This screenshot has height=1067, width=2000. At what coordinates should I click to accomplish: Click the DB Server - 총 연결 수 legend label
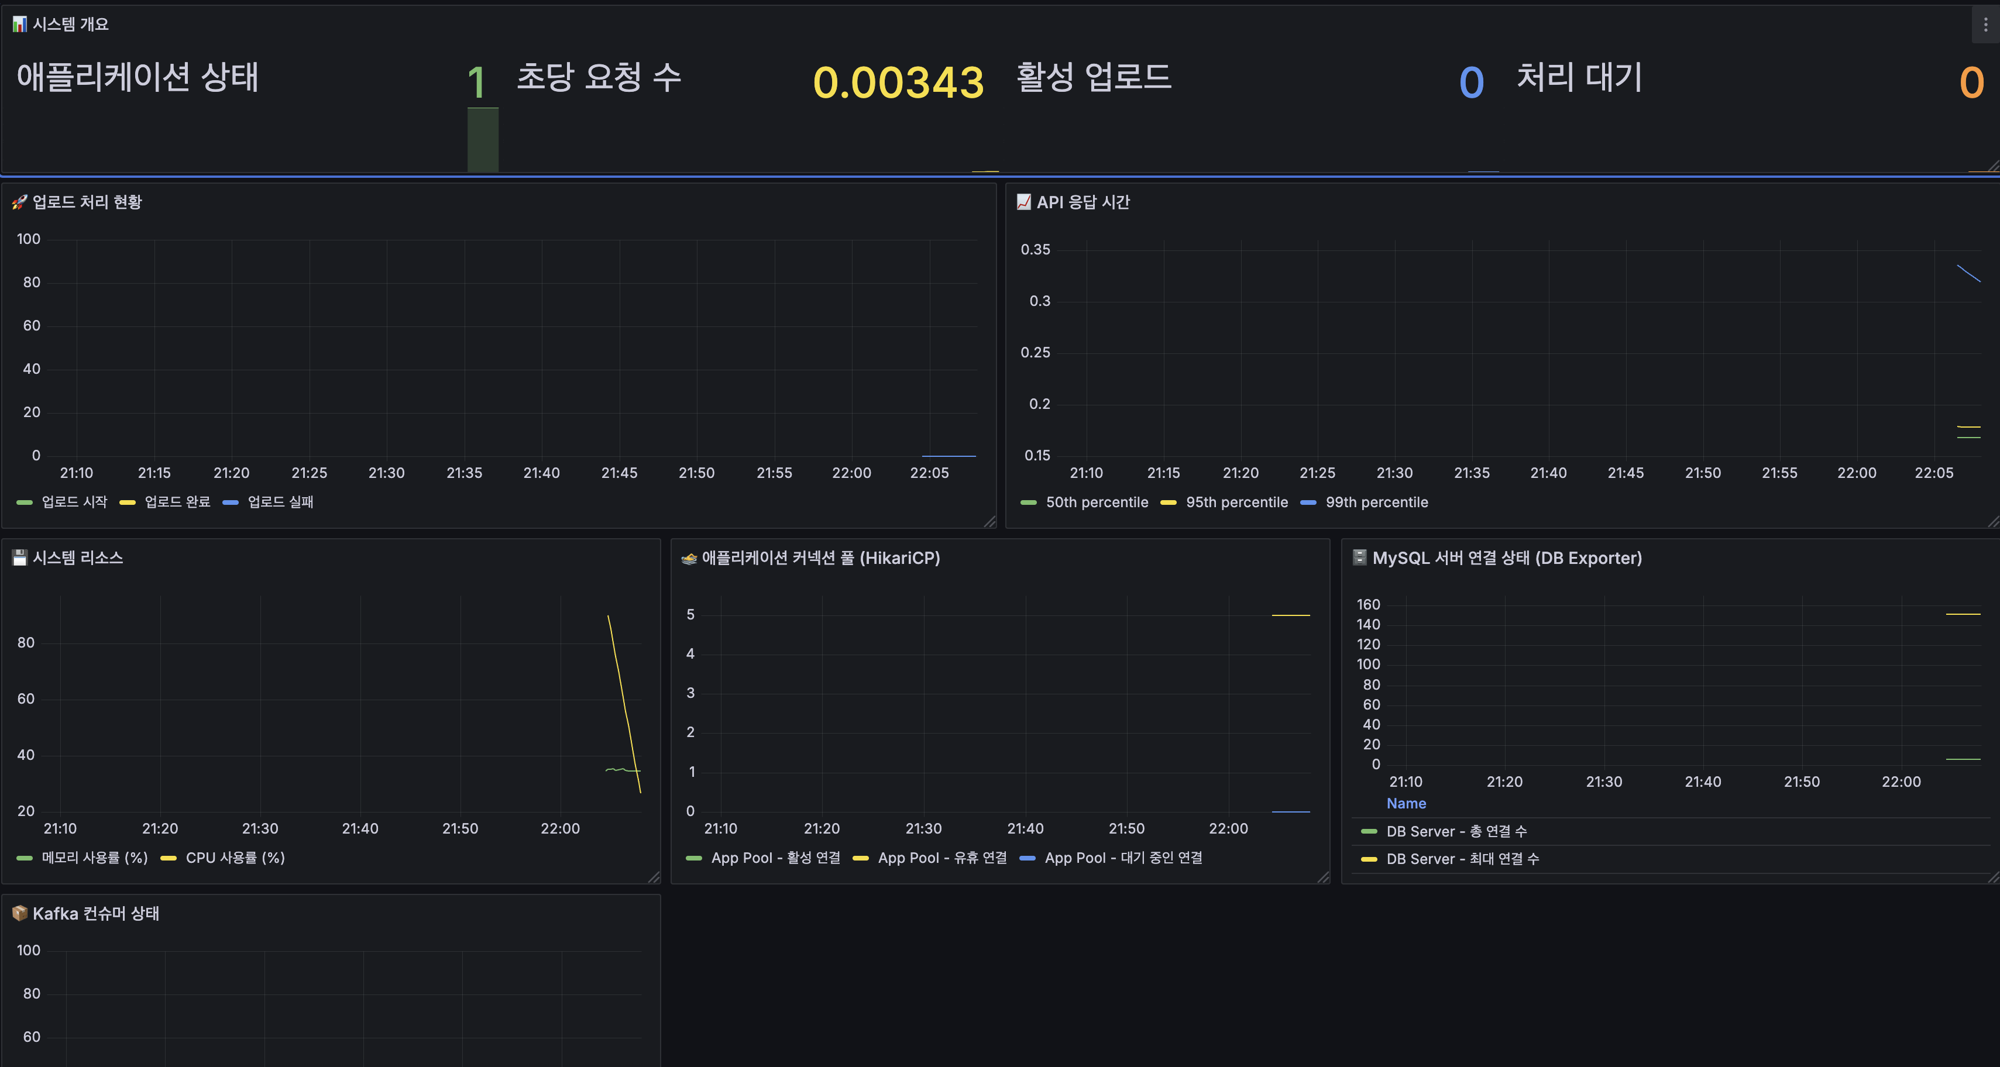(1456, 830)
